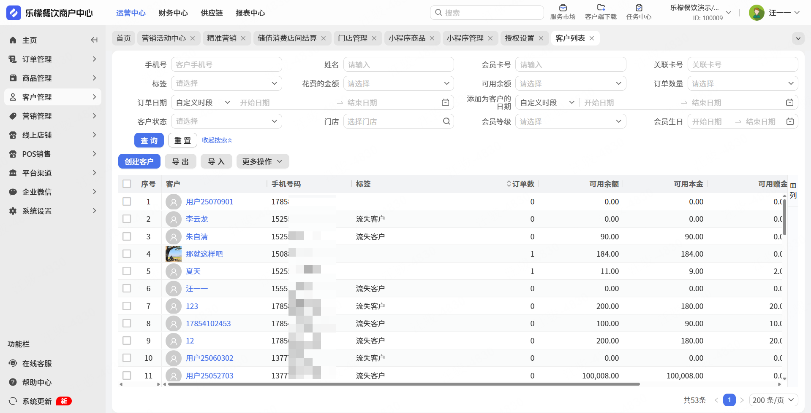Focus the top 搜索 search box

click(487, 13)
